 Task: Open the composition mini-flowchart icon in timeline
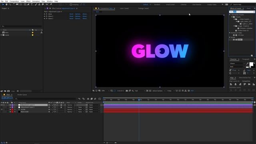[x=79, y=99]
